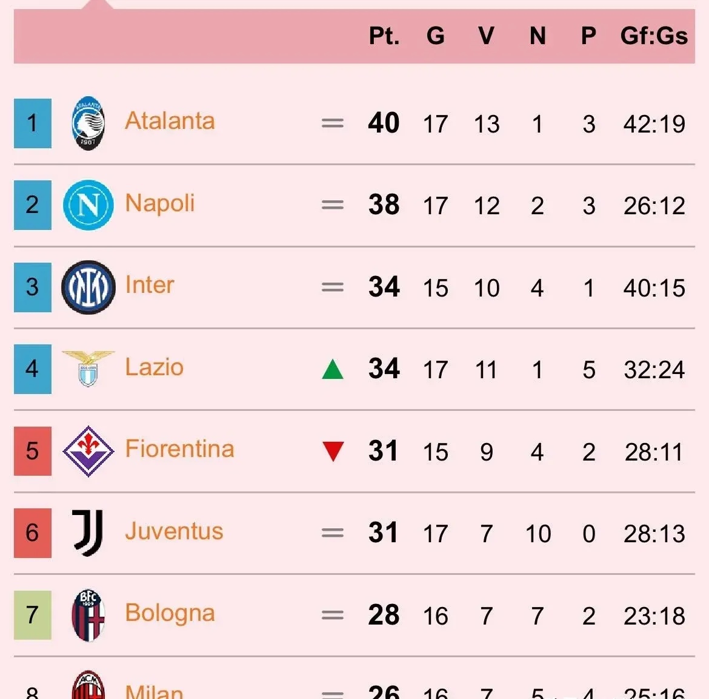Click the Fiorentina purple crest

[x=88, y=451]
